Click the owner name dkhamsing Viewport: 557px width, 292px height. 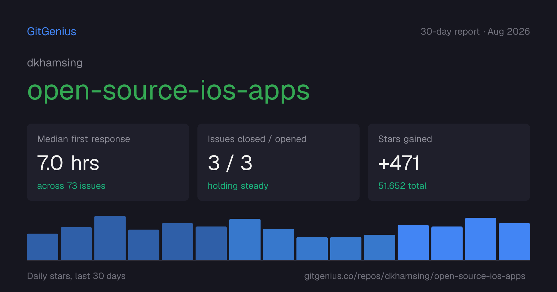point(55,63)
